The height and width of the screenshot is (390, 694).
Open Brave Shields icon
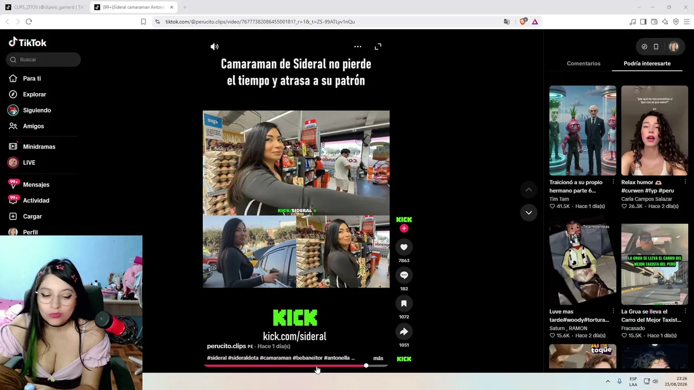click(523, 22)
